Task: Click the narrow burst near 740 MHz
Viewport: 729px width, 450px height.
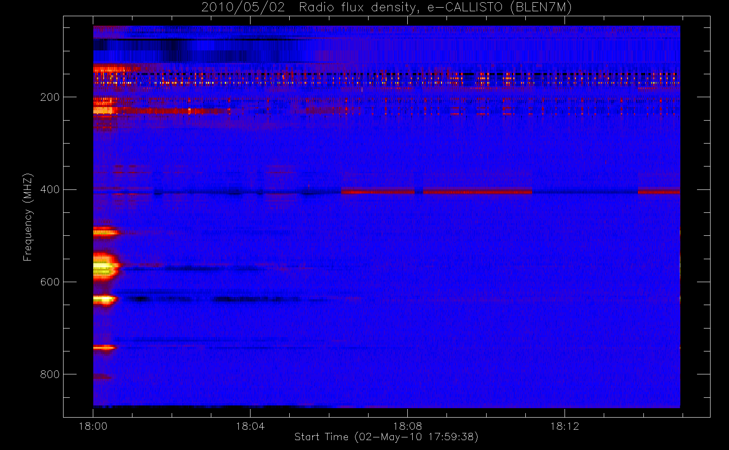Action: pos(105,347)
